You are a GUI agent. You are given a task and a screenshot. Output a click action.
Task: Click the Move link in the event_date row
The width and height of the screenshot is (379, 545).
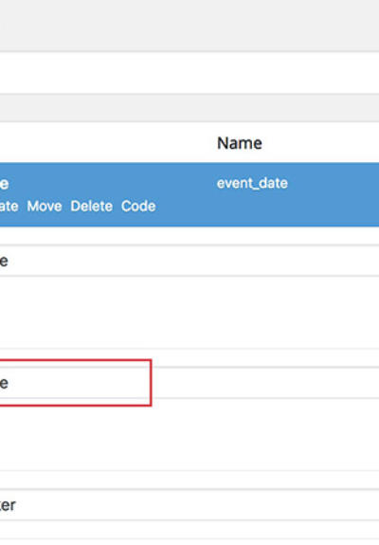pyautogui.click(x=45, y=206)
